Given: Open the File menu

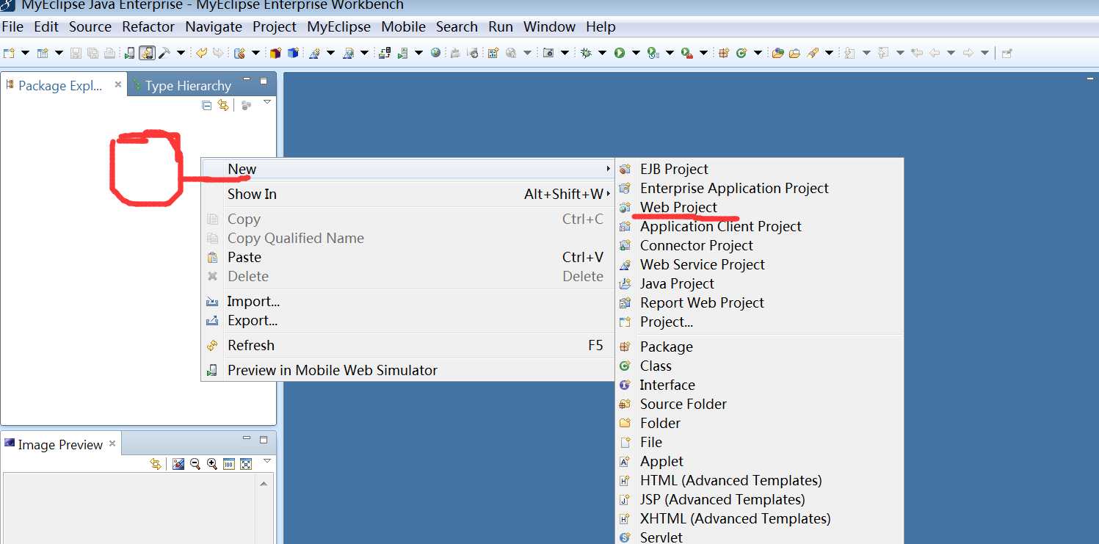Looking at the screenshot, I should 13,26.
